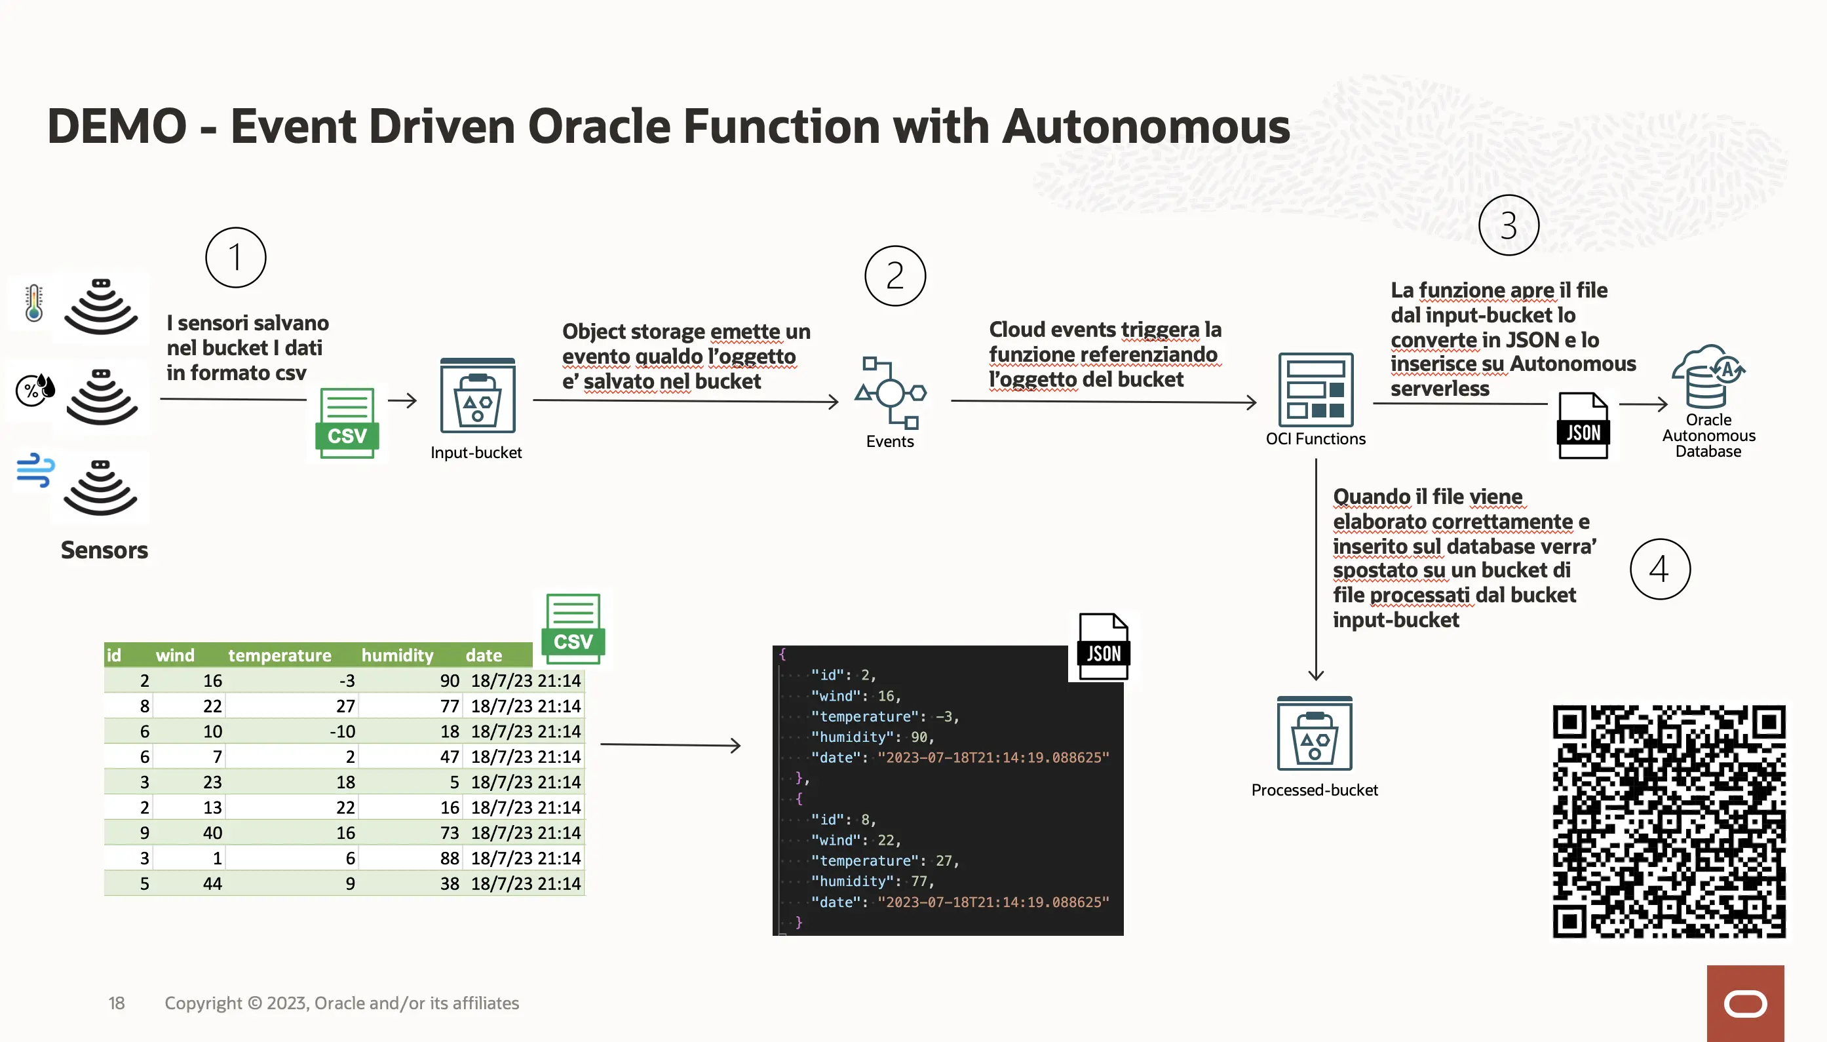Click the Oracle Autonomous Database icon
Viewport: 1827px width, 1042px height.
(1708, 377)
